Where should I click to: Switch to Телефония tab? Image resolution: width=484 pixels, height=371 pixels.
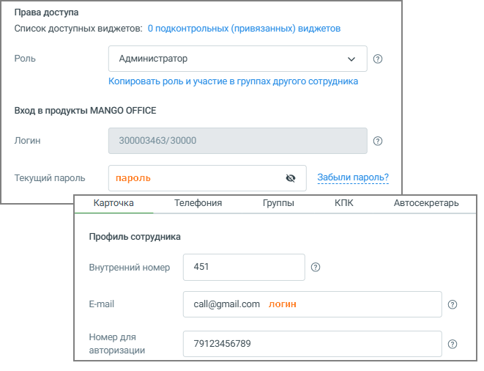pos(198,203)
